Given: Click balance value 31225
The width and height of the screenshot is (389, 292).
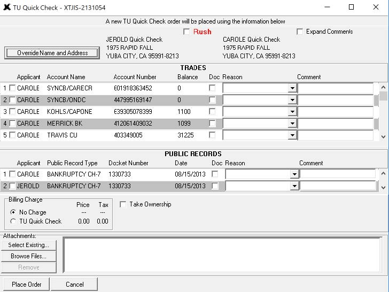Looking at the screenshot, I should tap(185, 135).
